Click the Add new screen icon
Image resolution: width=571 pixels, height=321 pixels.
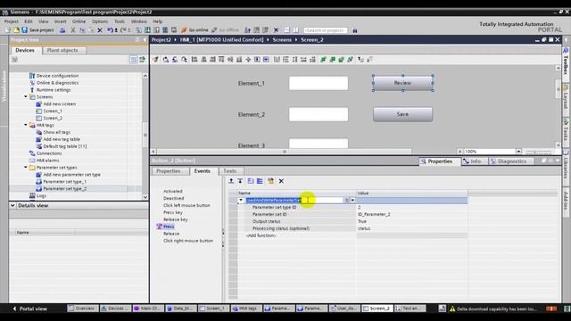pyautogui.click(x=39, y=104)
